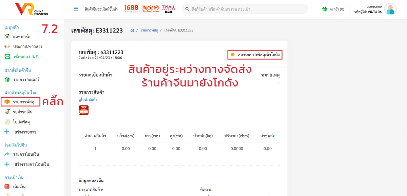
Task: Select เชื่อมต่อ LINE menu item
Action: (x=25, y=57)
